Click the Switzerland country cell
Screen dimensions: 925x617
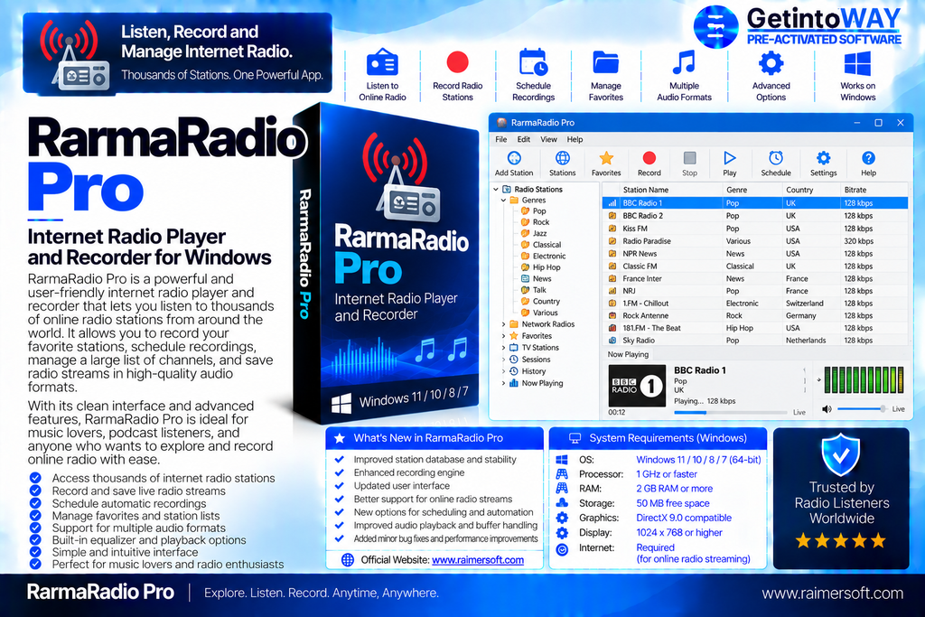click(x=805, y=304)
